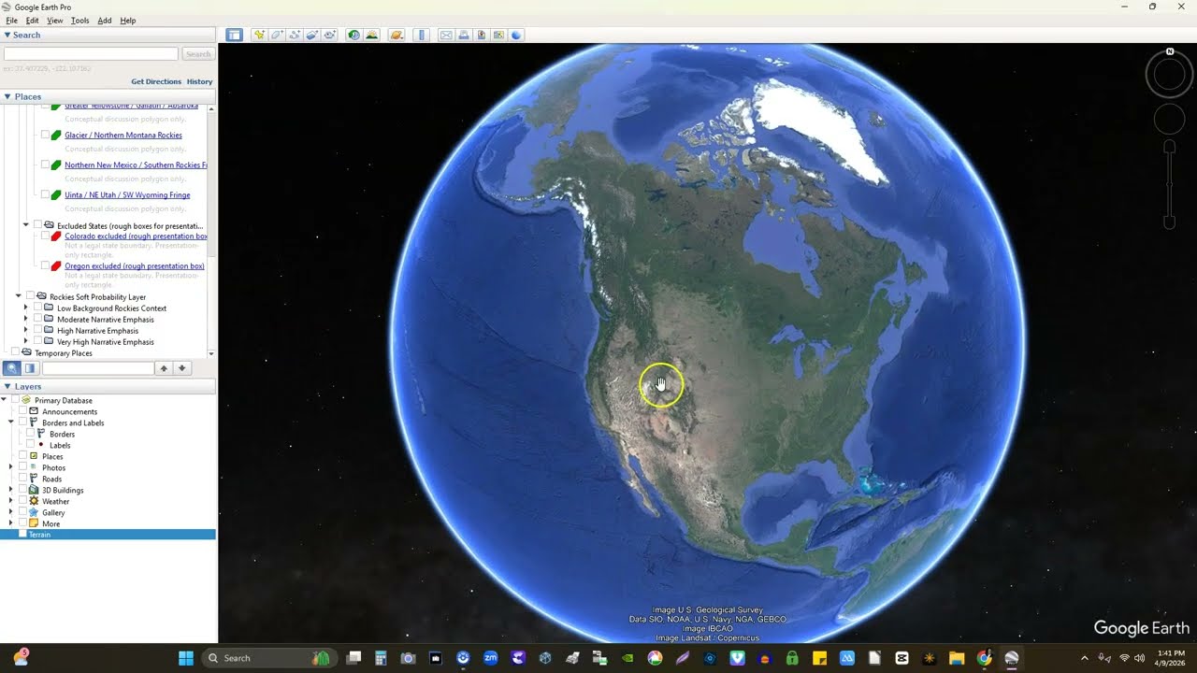
Task: Select the Add Image Overlay tool
Action: [312, 35]
